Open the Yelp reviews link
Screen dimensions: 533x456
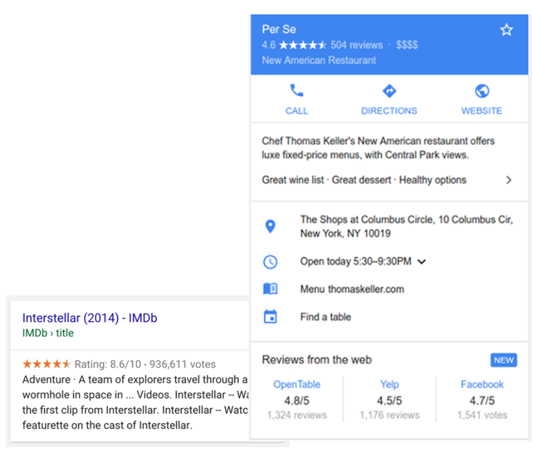(x=389, y=384)
